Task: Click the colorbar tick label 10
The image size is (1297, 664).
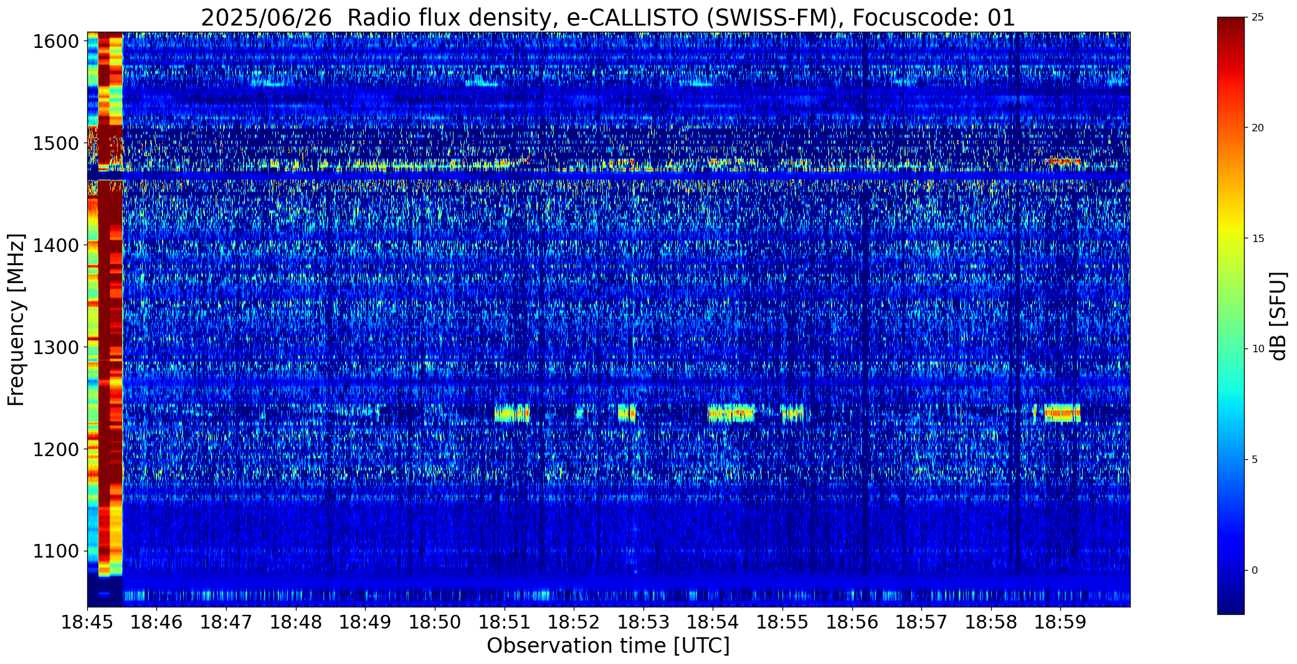Action: click(1258, 349)
